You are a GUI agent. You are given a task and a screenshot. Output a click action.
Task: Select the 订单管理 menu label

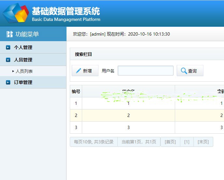(x=23, y=82)
